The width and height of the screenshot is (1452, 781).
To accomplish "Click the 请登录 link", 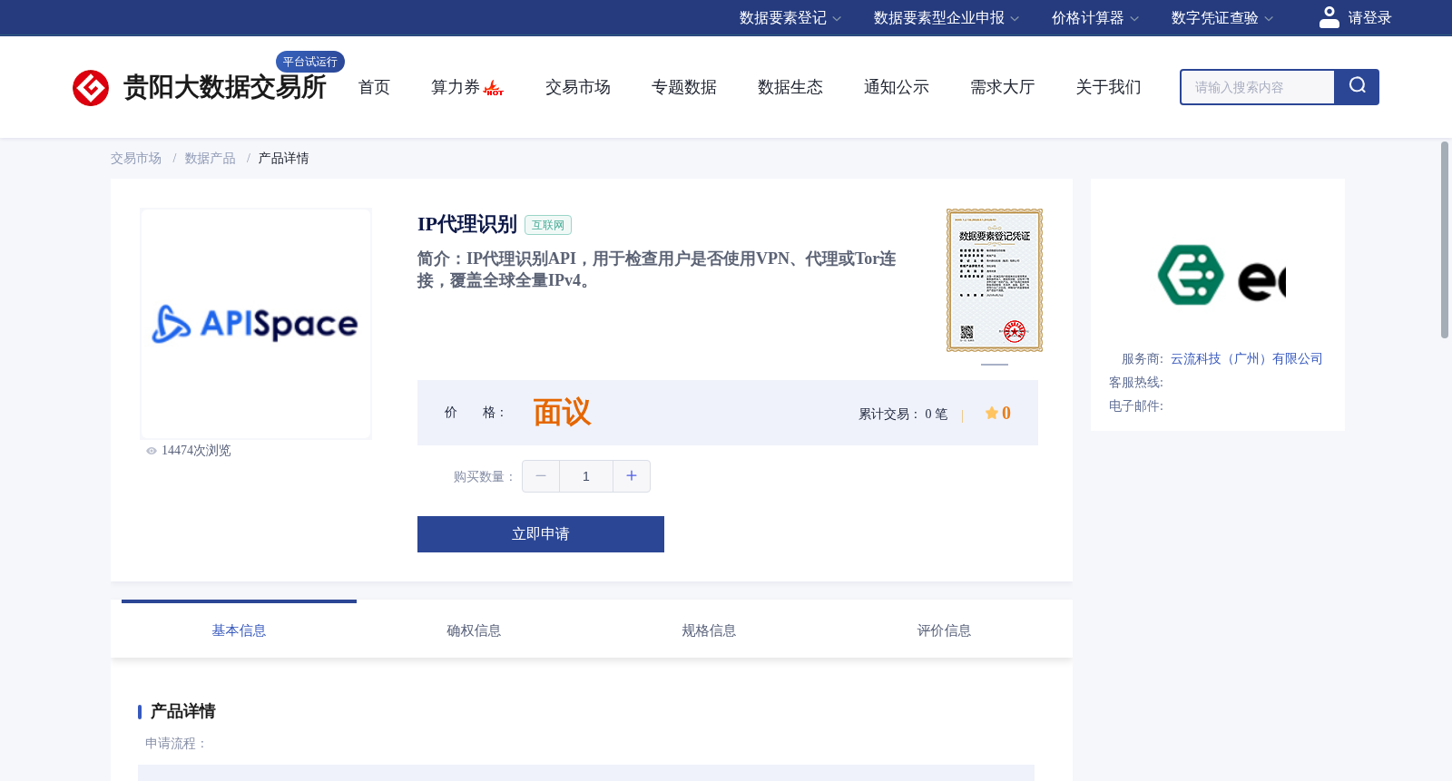I will [x=1369, y=18].
